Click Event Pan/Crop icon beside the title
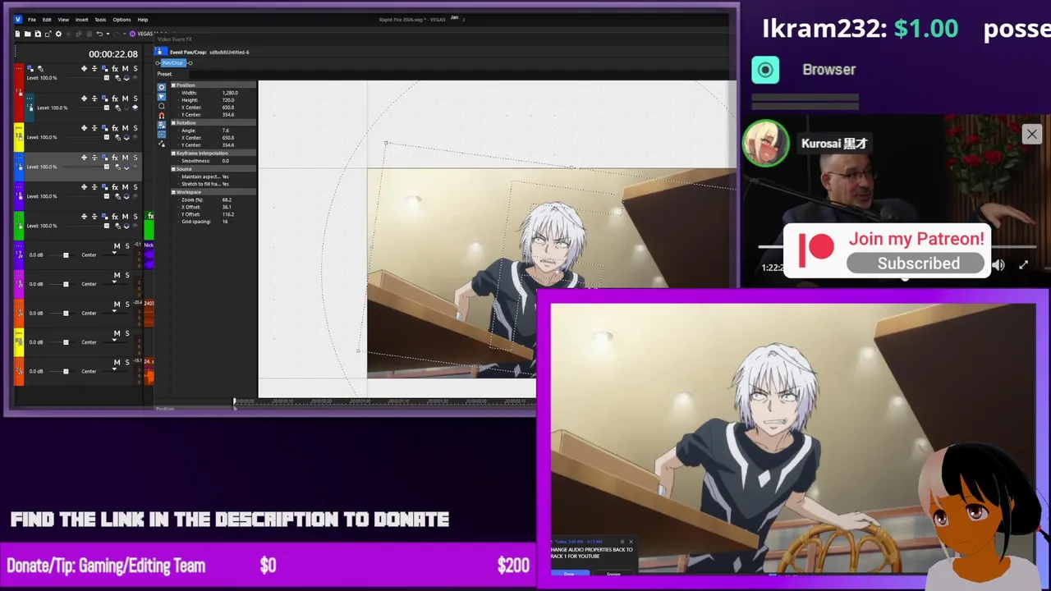The width and height of the screenshot is (1051, 591). [160, 52]
